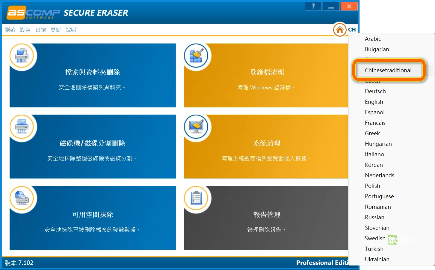Click the 更新 menu item

pos(56,30)
